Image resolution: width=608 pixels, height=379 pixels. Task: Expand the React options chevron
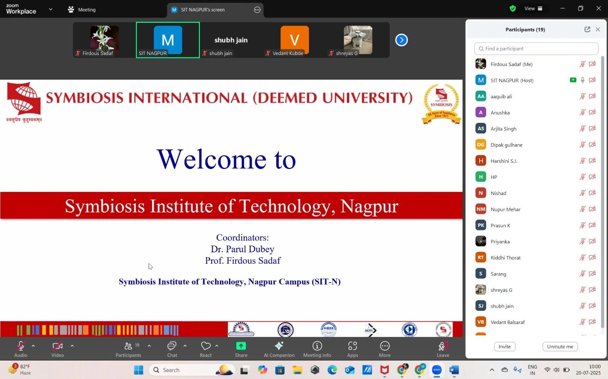(x=217, y=346)
